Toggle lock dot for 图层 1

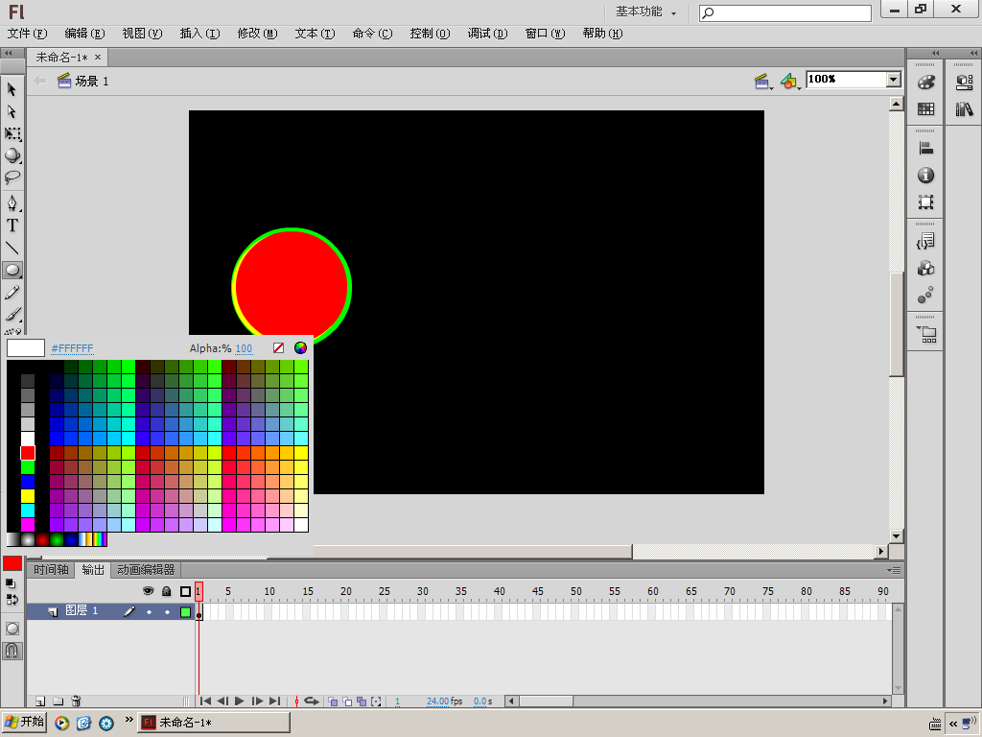pos(167,611)
